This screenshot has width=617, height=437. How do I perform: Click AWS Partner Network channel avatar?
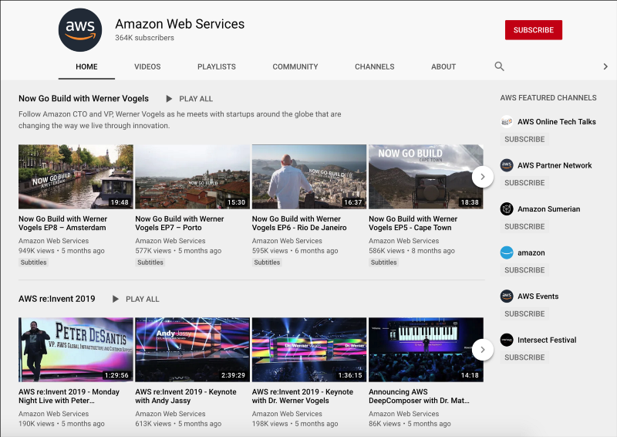point(507,165)
